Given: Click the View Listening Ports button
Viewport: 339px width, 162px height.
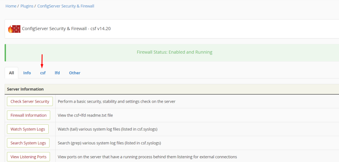Looking at the screenshot, I should click(28, 157).
